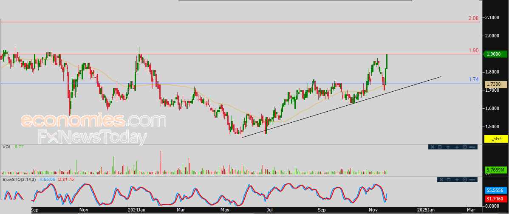The width and height of the screenshot is (509, 214).
Task: Select the 1.7300 moving average price tag
Action: click(x=496, y=84)
